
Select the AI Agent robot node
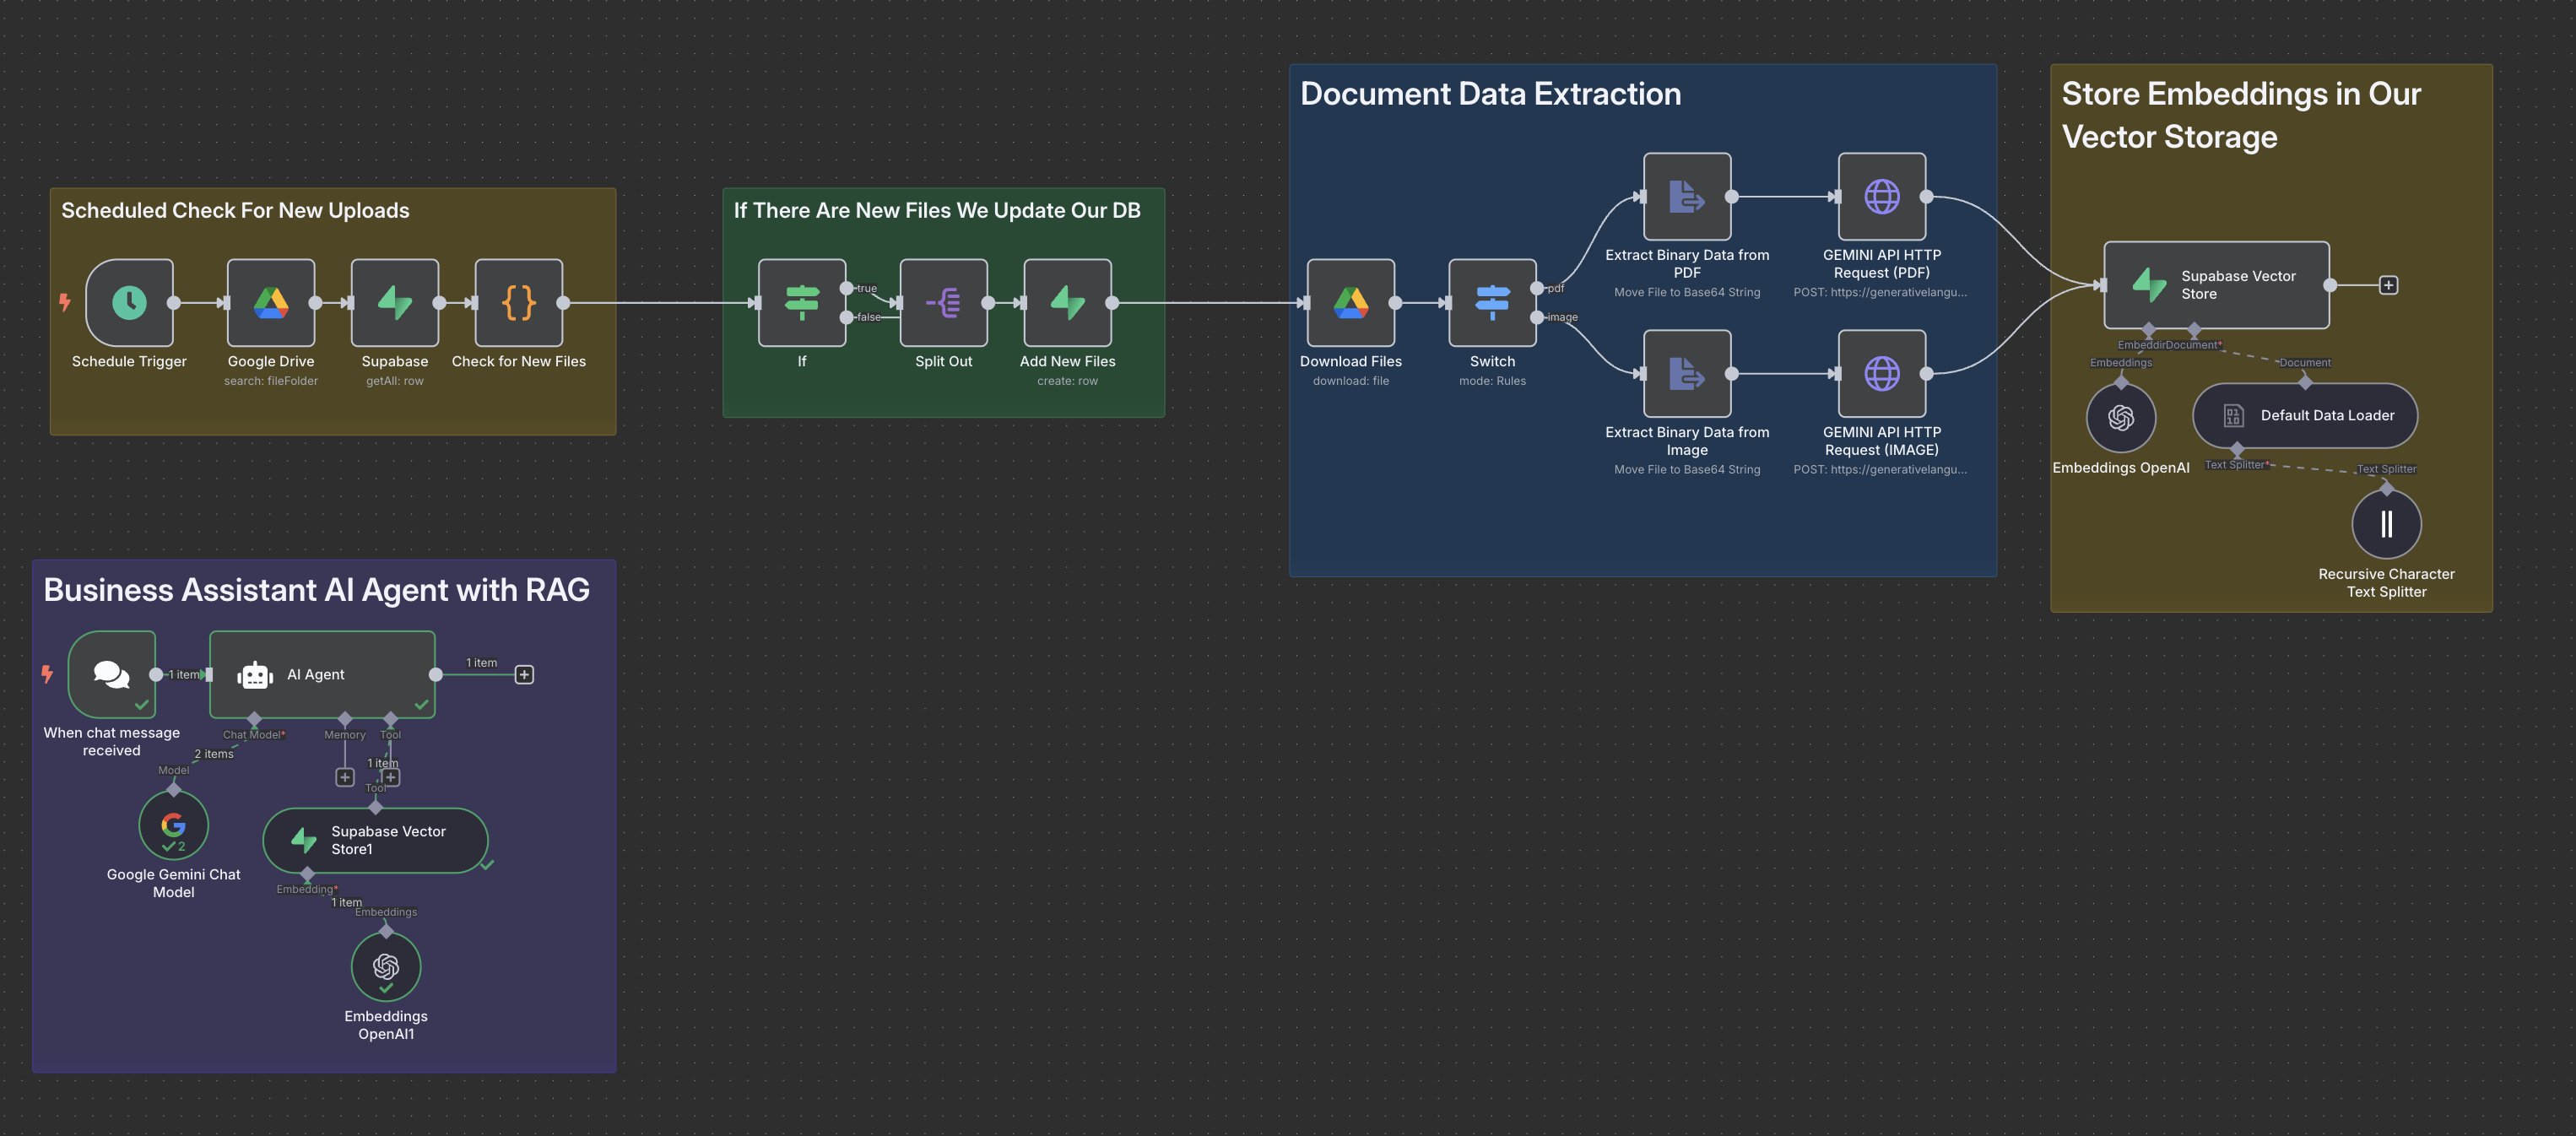tap(322, 675)
